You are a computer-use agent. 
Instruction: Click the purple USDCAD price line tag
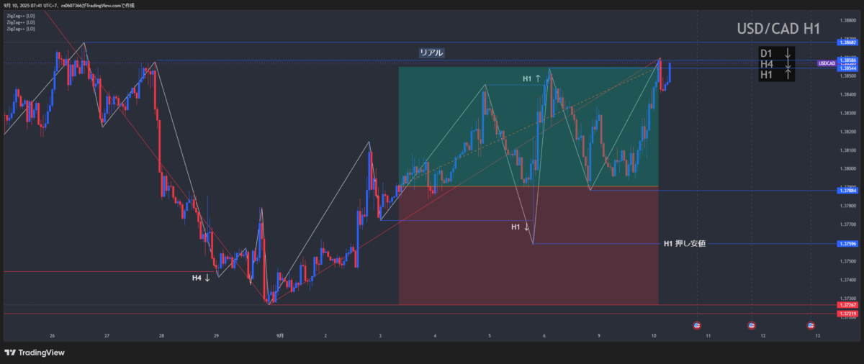click(x=826, y=63)
